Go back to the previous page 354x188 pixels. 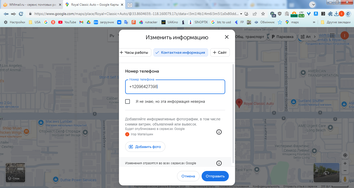click(x=6, y=14)
